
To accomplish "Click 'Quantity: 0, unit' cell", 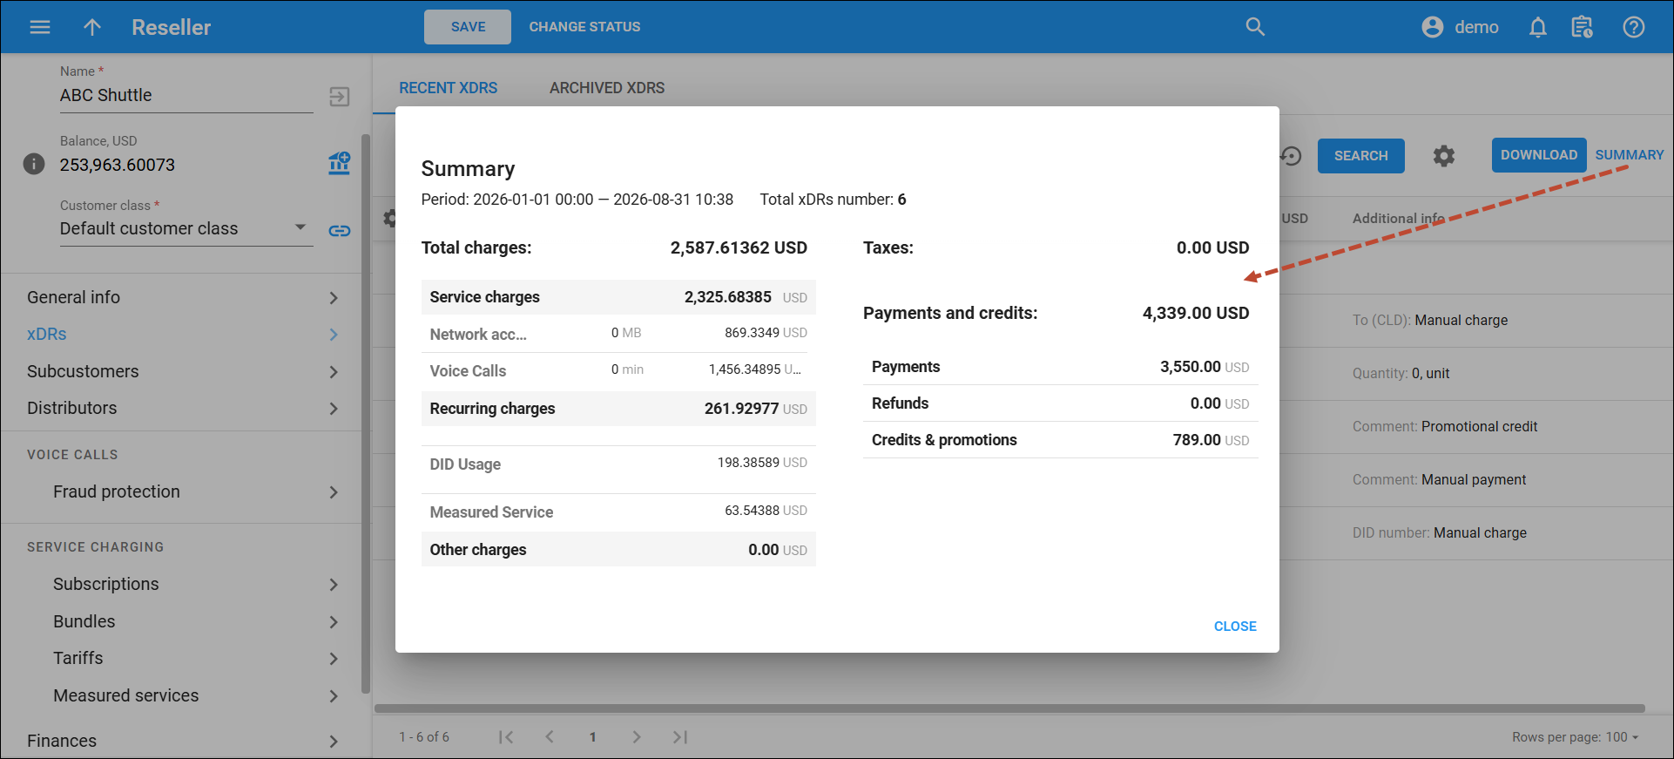I will click(x=1401, y=374).
